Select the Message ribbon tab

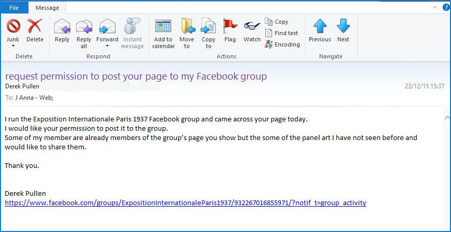[47, 8]
